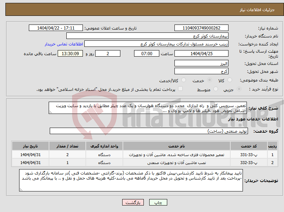Click the buyer name field بیمارستان کوثر کرج
This screenshot has height=212, width=284.
click(x=147, y=36)
